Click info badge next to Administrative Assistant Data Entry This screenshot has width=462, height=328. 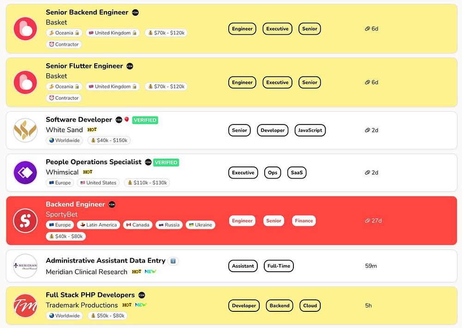tap(173, 261)
